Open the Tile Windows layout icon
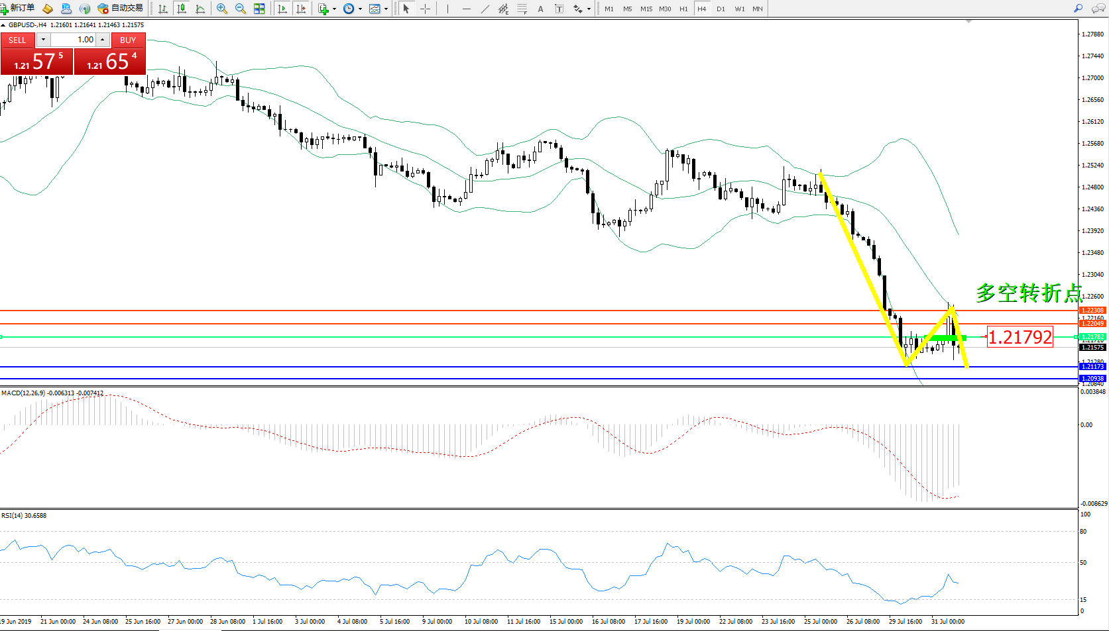The image size is (1109, 631). coord(259,9)
